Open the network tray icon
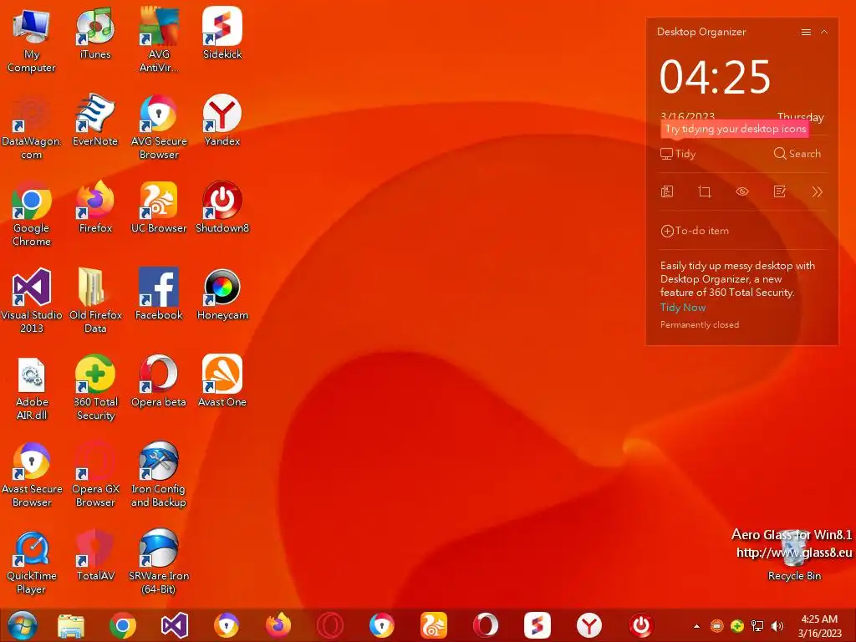 tap(757, 626)
